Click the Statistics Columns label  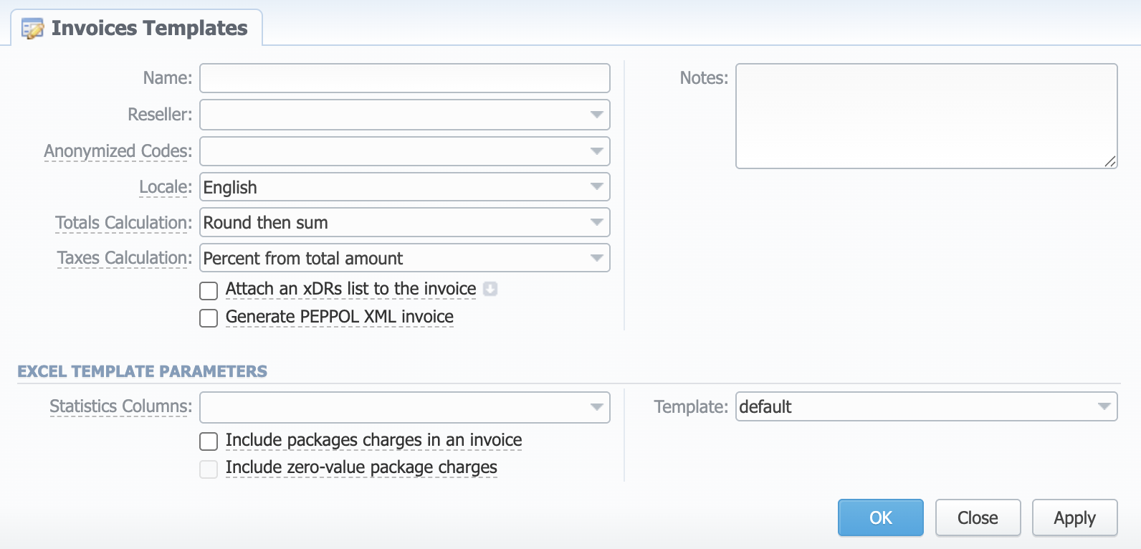click(121, 406)
